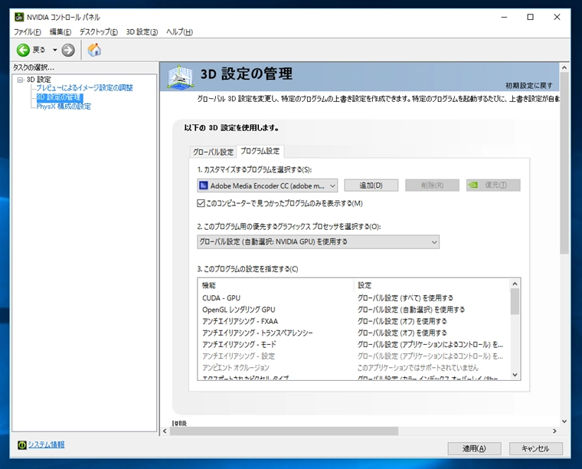Click the NVIDIA title bar icon
Image resolution: width=582 pixels, height=469 pixels.
pyautogui.click(x=19, y=17)
